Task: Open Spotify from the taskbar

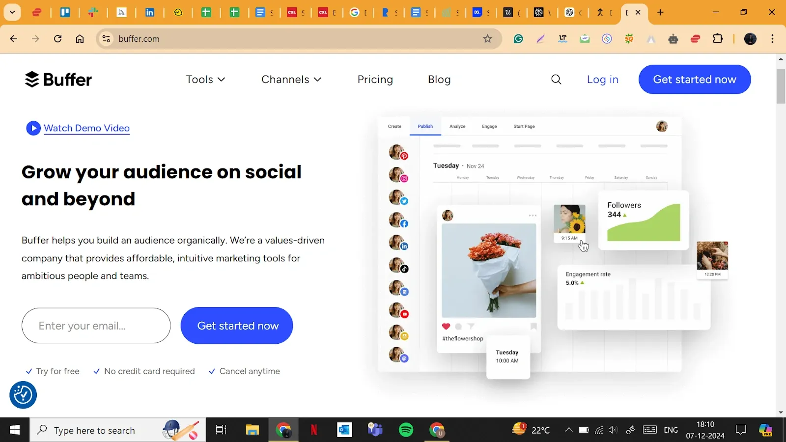Action: click(406, 430)
